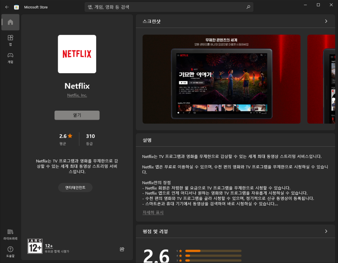Open the Home sidebar icon
This screenshot has width=338, height=263.
click(x=10, y=22)
